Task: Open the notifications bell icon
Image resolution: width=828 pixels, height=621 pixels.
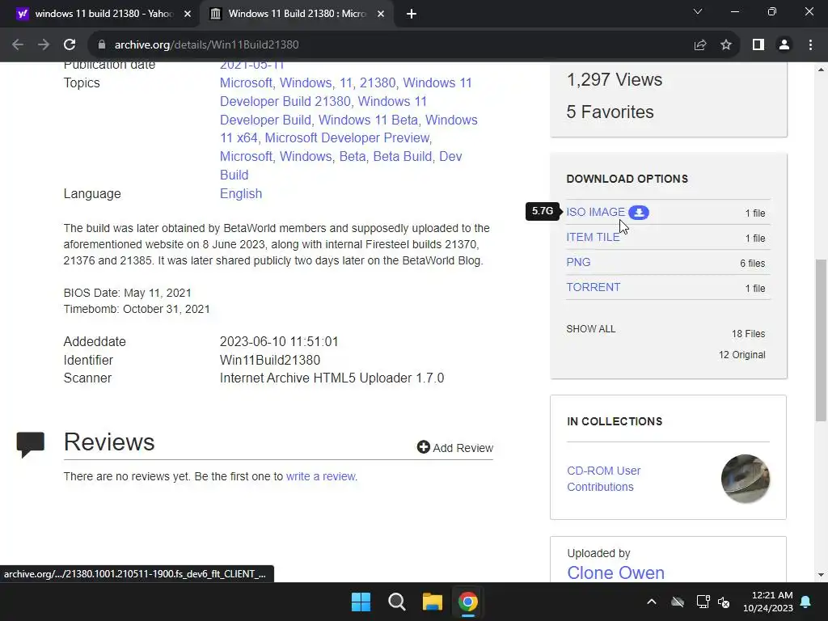Action: coord(806,602)
